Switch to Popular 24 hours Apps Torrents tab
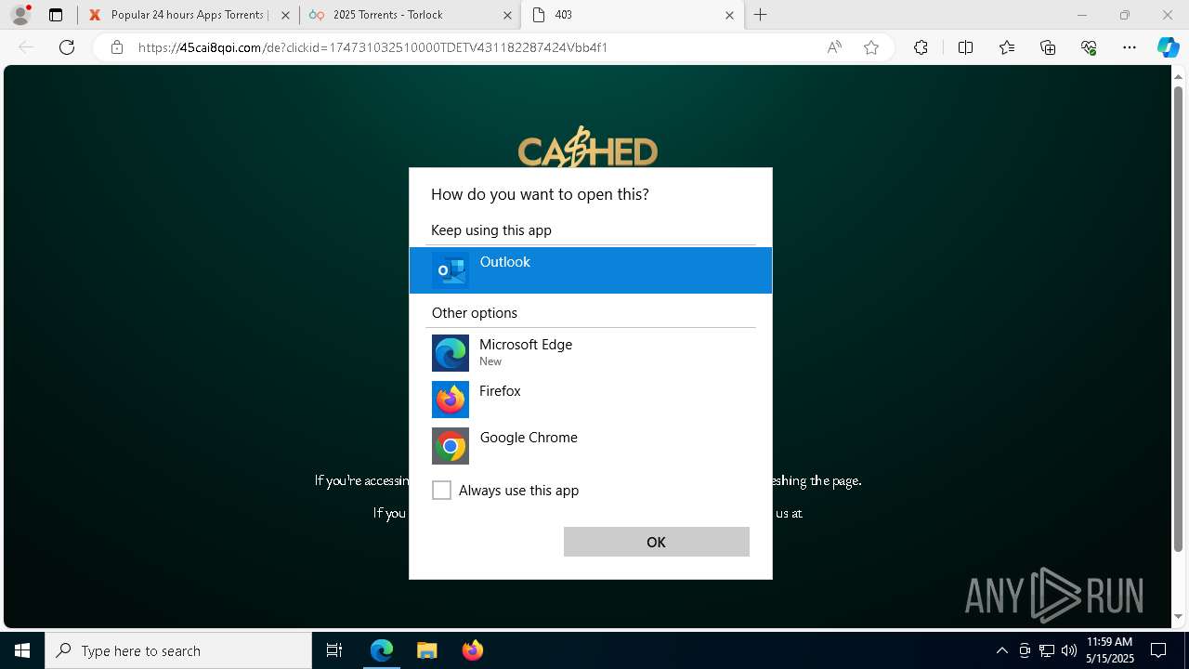This screenshot has width=1189, height=669. (x=189, y=15)
